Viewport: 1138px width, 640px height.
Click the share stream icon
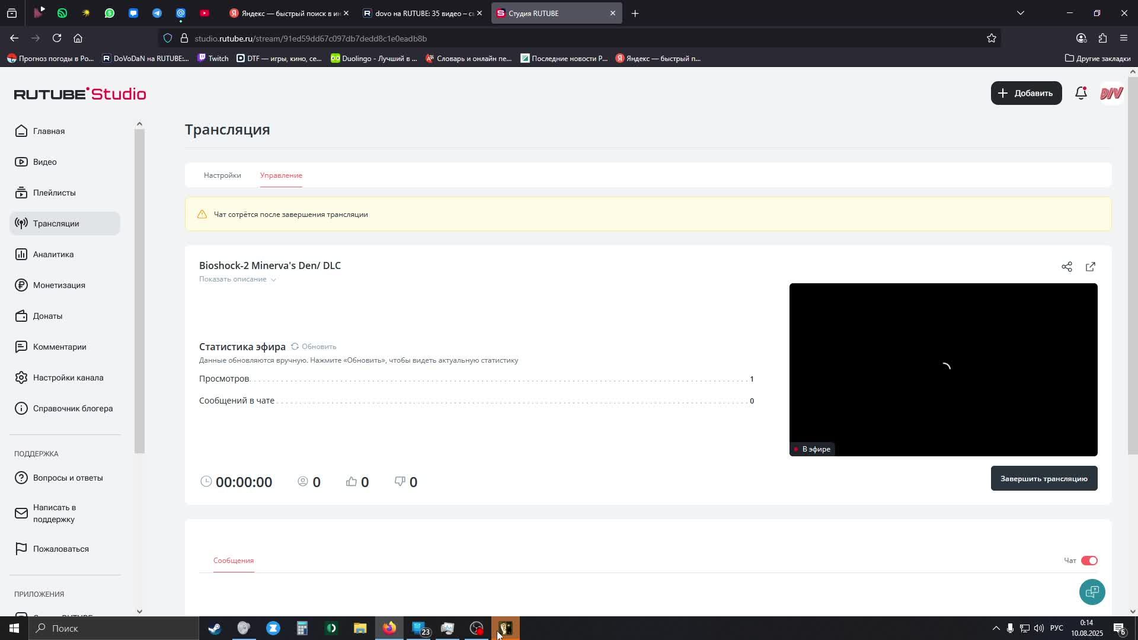pyautogui.click(x=1066, y=267)
